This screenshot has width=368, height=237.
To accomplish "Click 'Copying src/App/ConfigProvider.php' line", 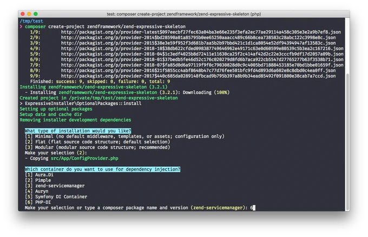I will point(71,158).
